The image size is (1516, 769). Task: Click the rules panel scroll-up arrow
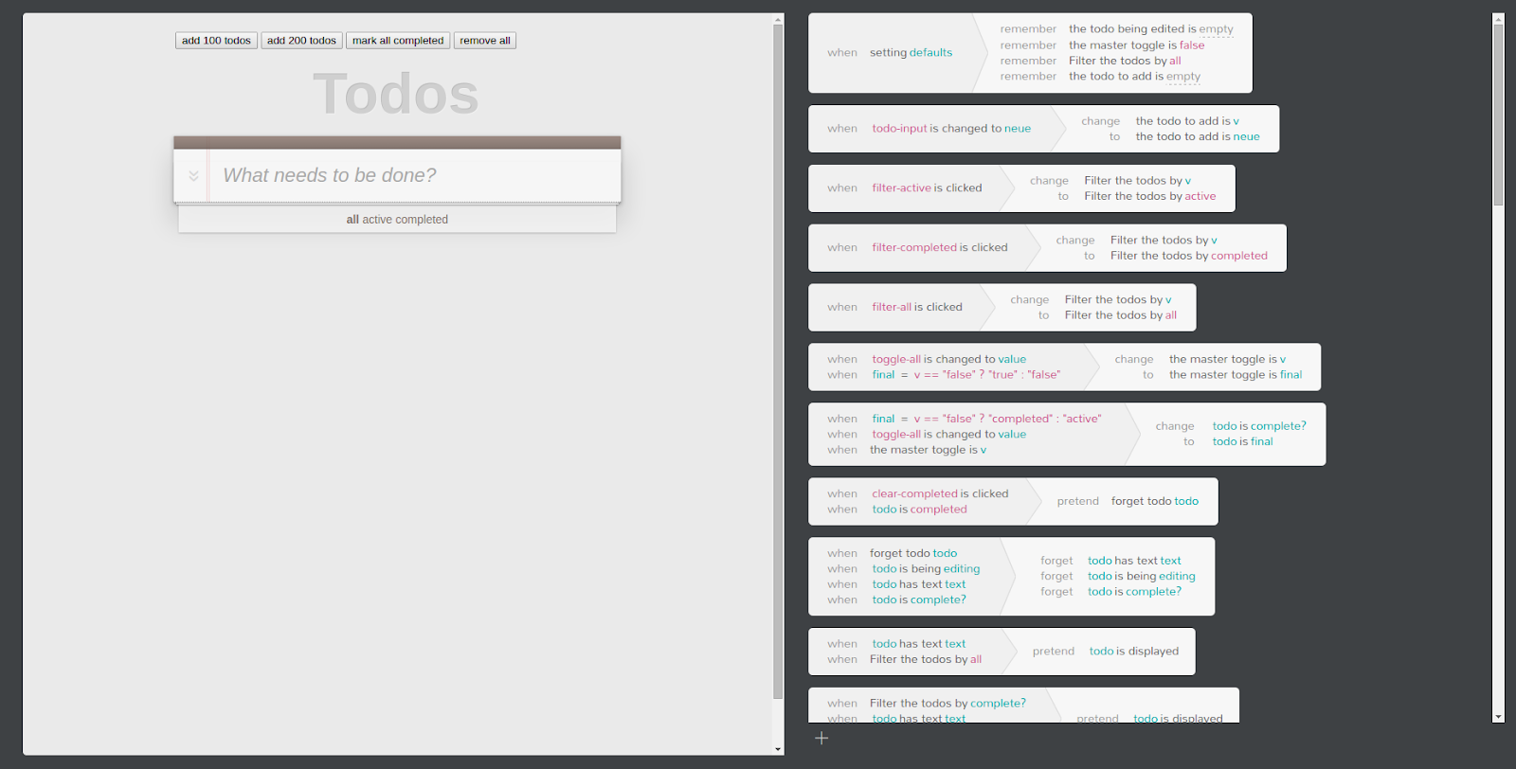(1498, 19)
